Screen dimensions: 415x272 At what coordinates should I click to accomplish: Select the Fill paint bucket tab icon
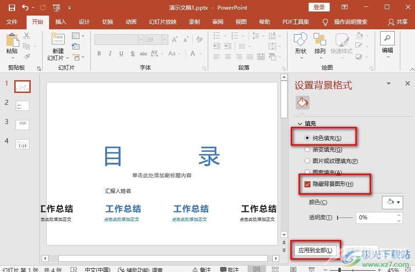click(303, 103)
